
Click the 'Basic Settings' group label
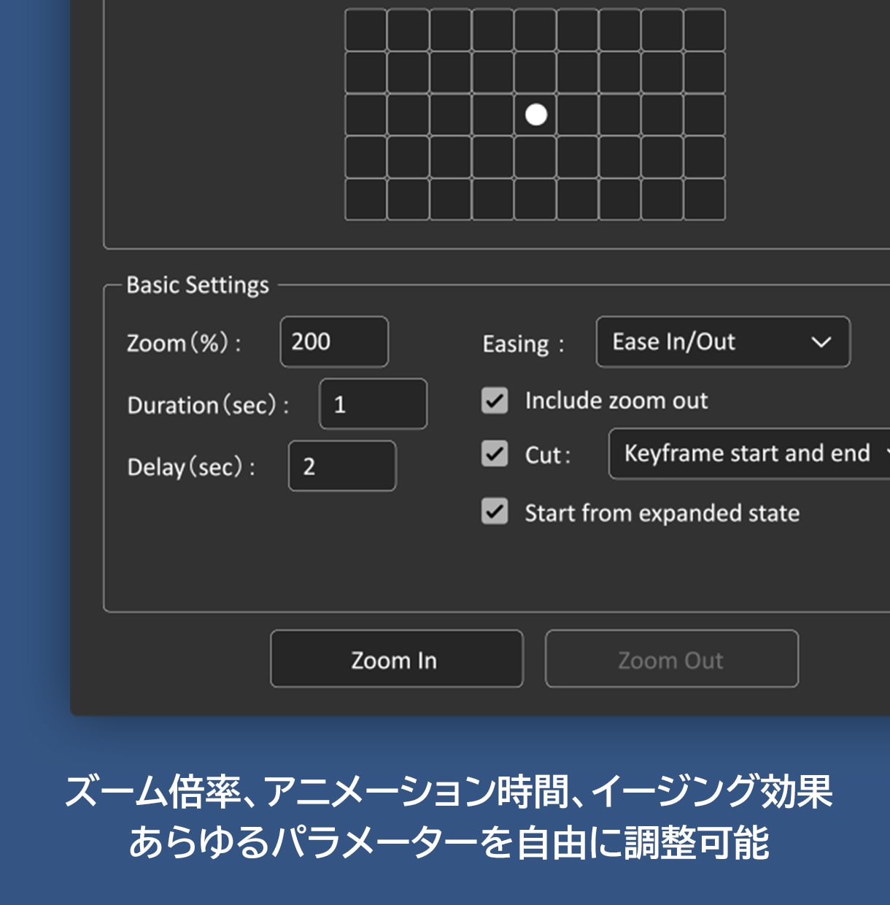[x=198, y=285]
